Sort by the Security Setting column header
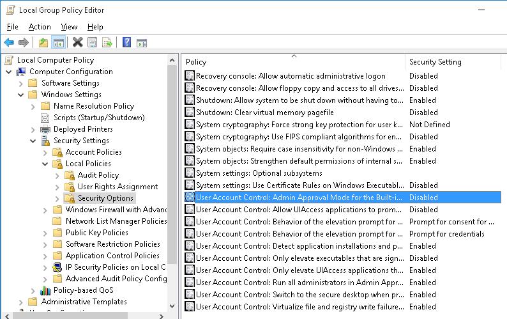This screenshot has width=507, height=319. click(x=435, y=62)
